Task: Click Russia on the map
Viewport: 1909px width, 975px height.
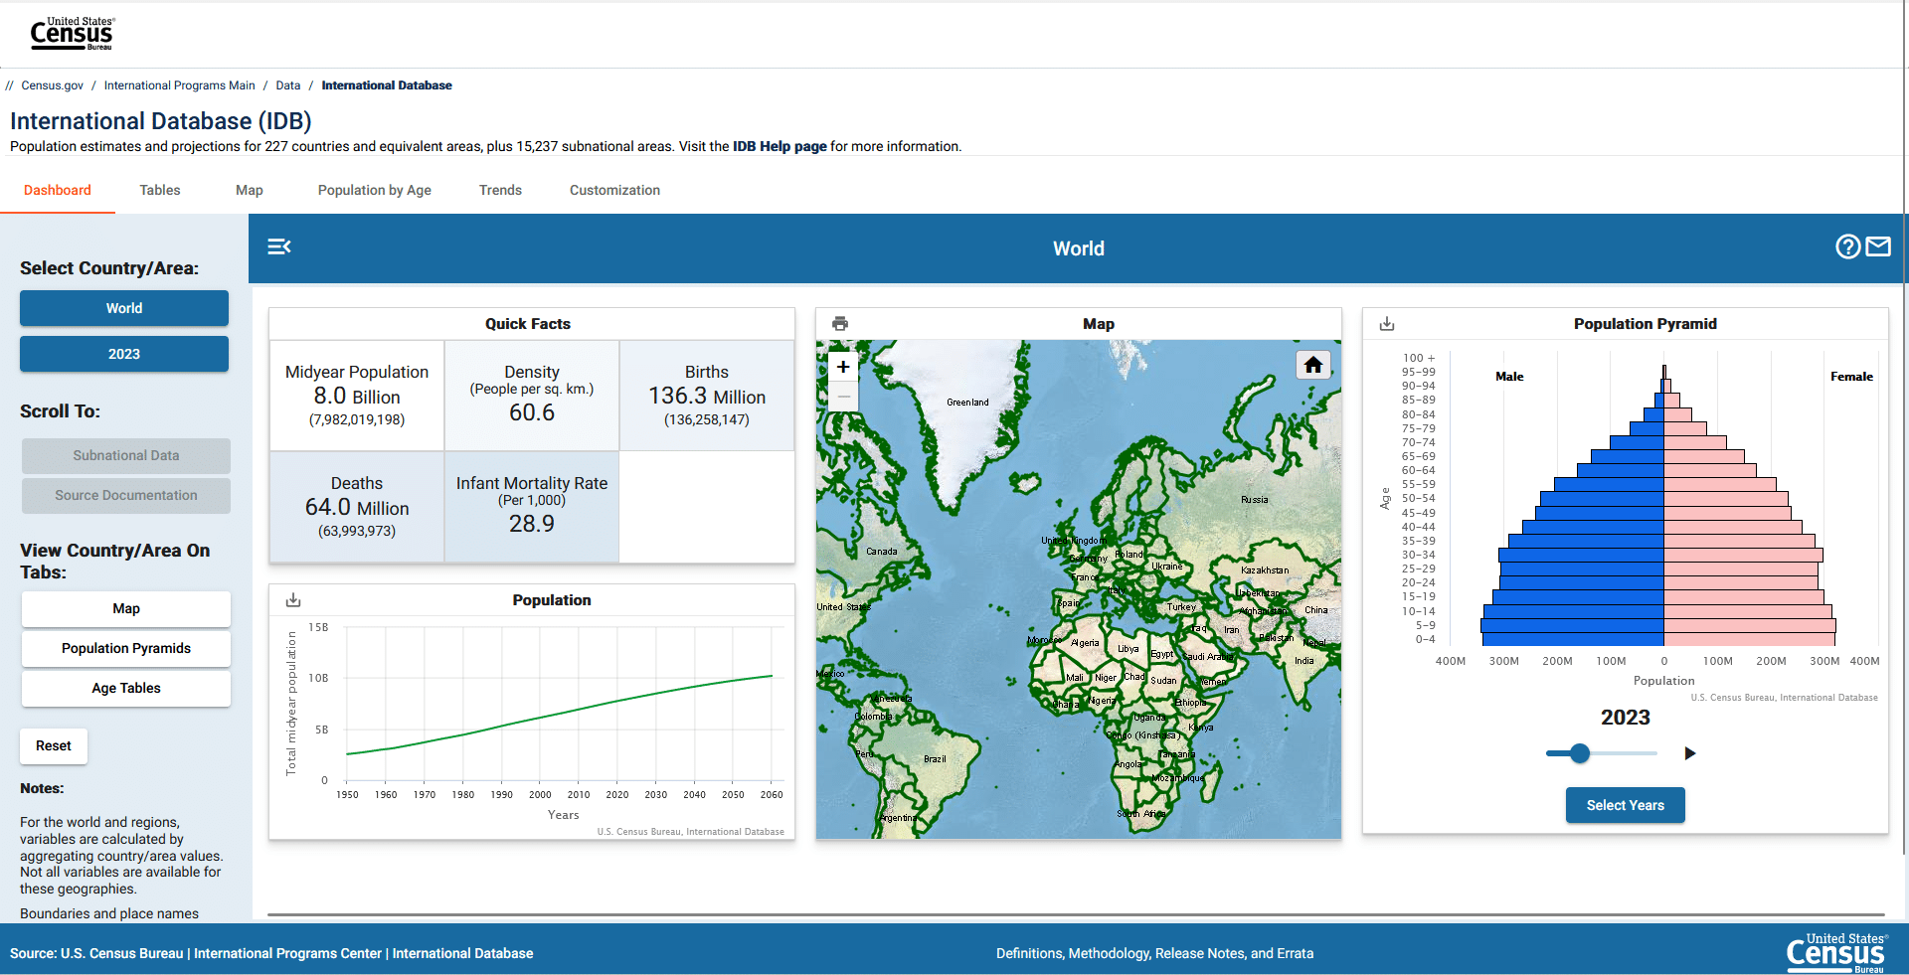Action: [1254, 500]
